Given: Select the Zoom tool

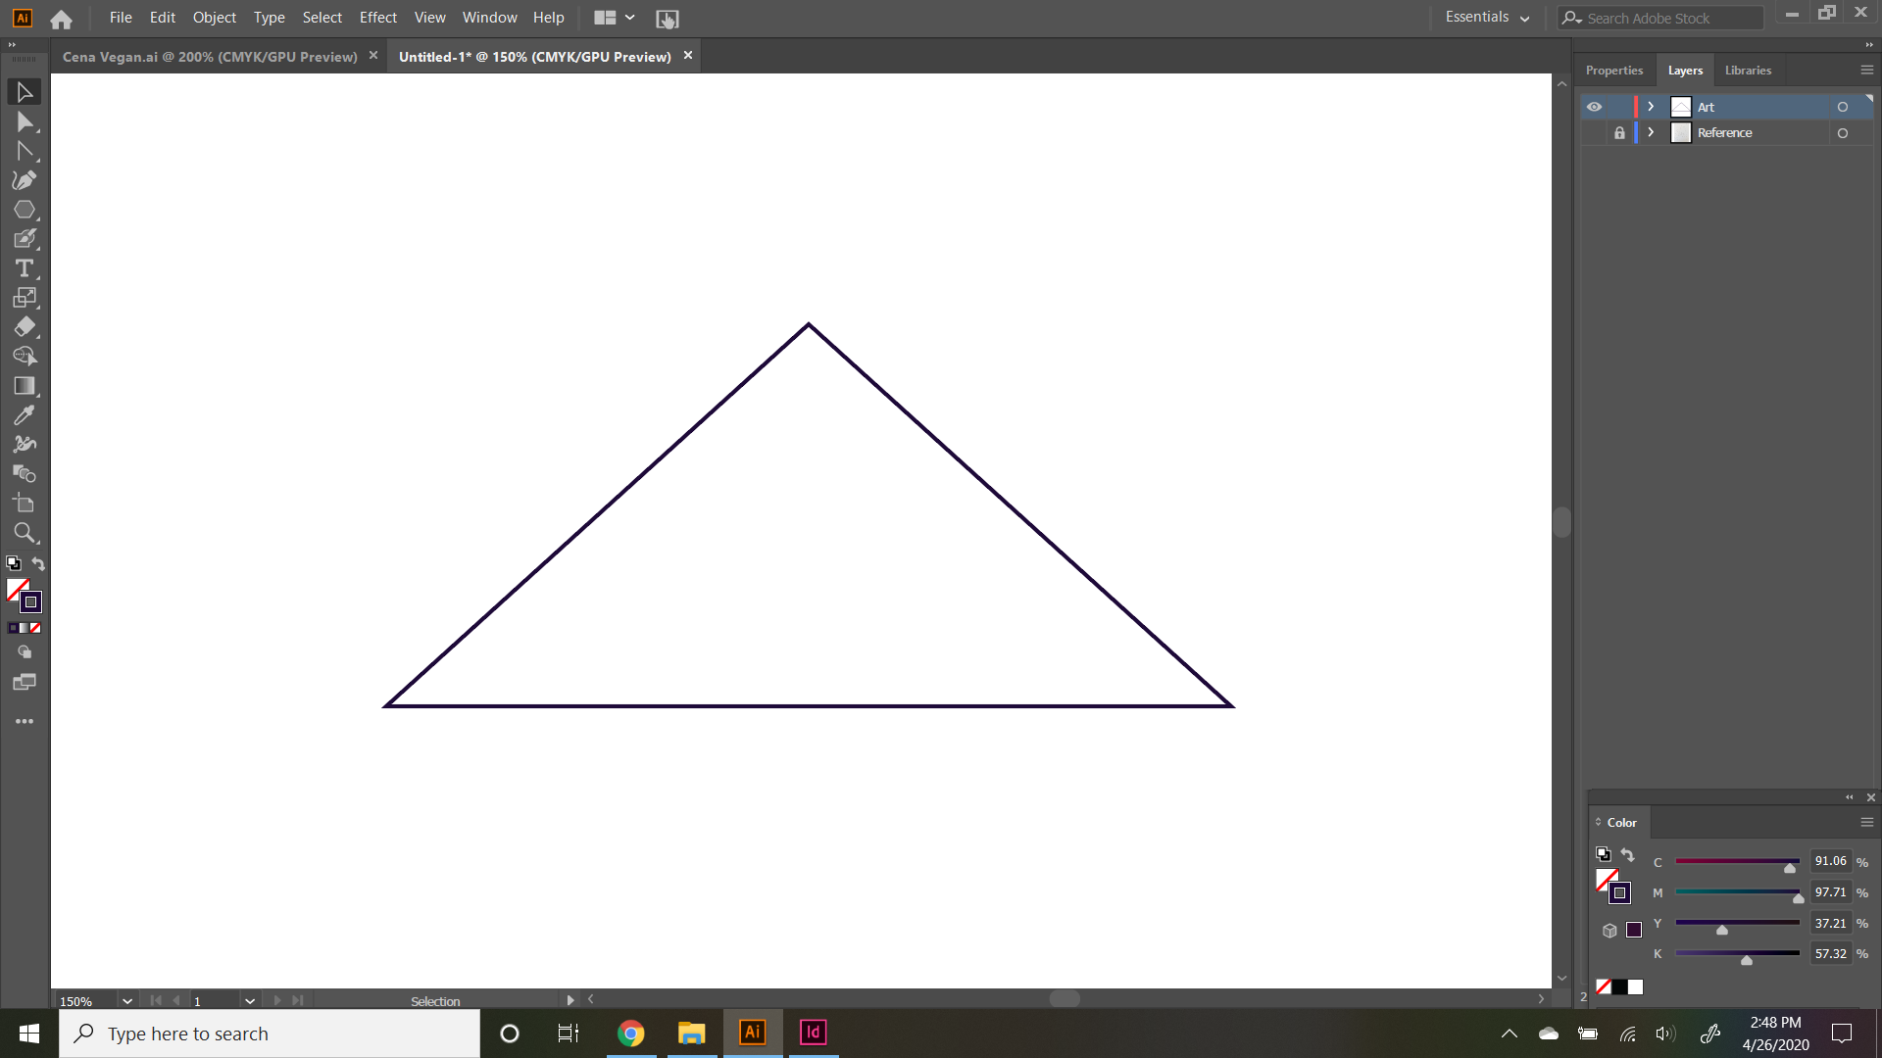Looking at the screenshot, I should point(25,532).
